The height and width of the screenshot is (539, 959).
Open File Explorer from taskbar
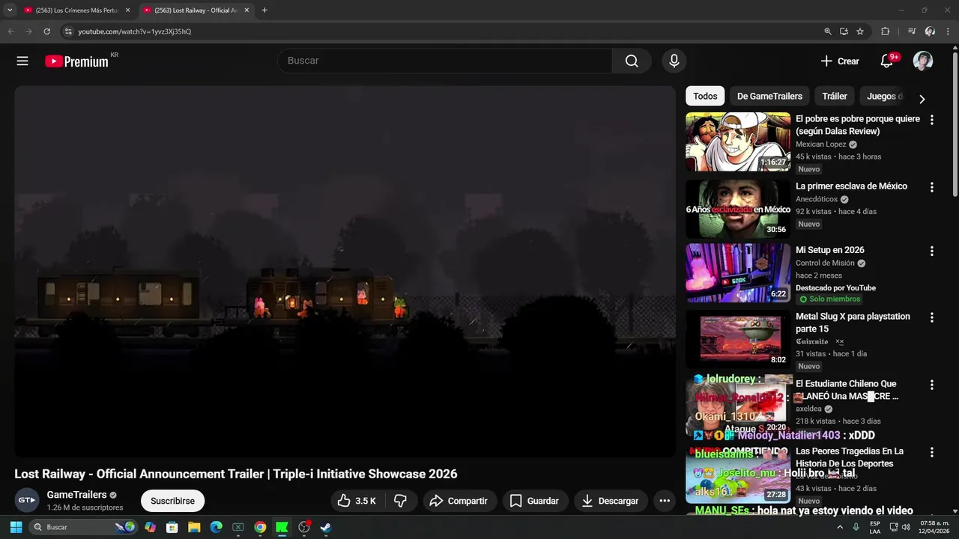click(194, 527)
